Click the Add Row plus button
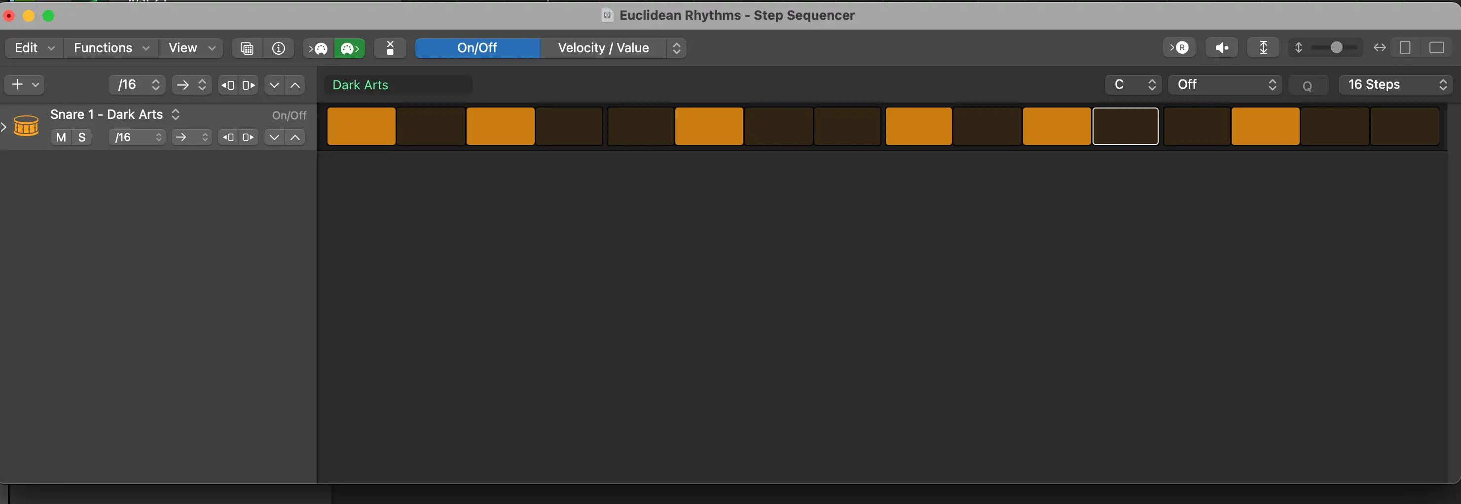Image resolution: width=1461 pixels, height=504 pixels. click(x=18, y=84)
